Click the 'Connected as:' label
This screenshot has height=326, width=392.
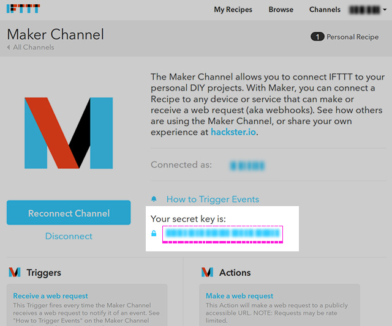[x=181, y=165]
